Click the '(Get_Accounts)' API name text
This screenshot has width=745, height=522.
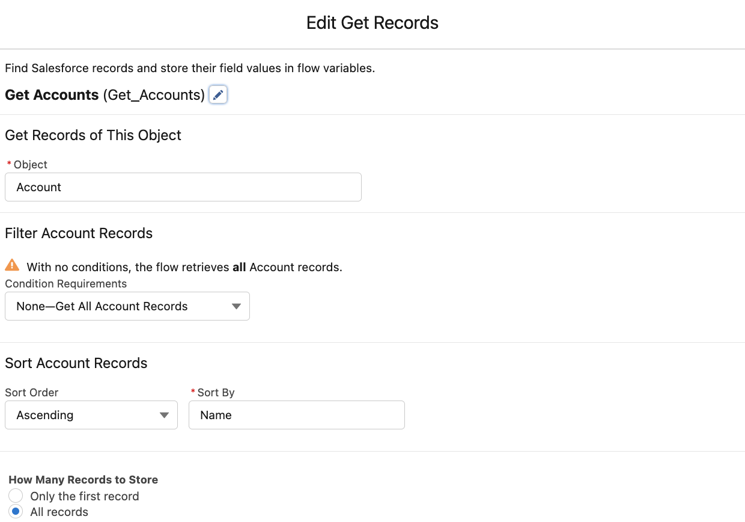(x=154, y=95)
